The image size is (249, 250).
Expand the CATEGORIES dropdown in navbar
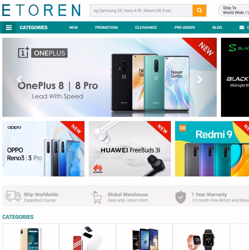[33, 28]
